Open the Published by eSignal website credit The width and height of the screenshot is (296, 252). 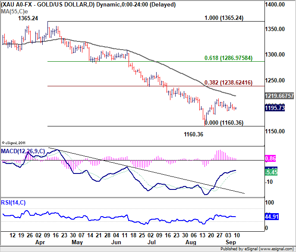click(x=257, y=249)
